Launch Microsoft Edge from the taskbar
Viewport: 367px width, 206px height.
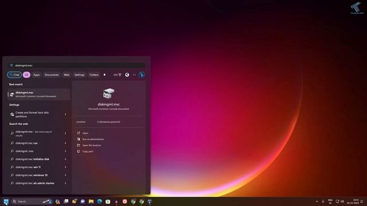(99, 201)
